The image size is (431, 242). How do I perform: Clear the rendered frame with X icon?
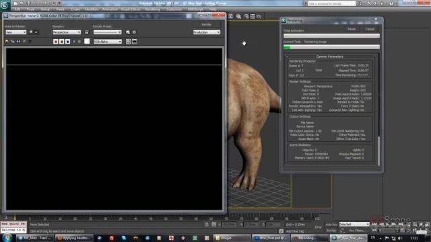click(x=30, y=42)
